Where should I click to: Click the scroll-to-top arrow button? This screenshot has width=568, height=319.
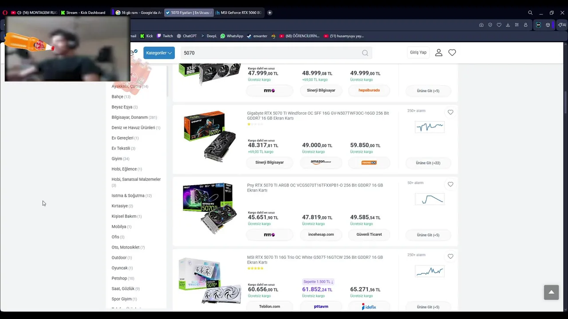coord(551,292)
